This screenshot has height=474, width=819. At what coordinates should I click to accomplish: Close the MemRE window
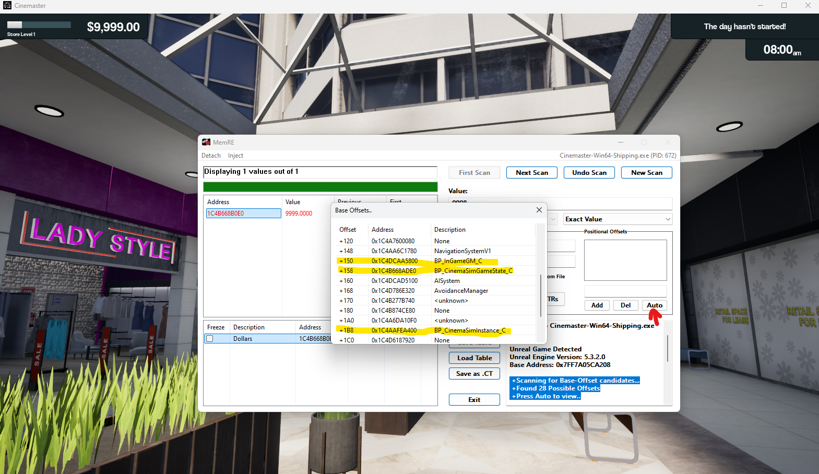(x=668, y=142)
